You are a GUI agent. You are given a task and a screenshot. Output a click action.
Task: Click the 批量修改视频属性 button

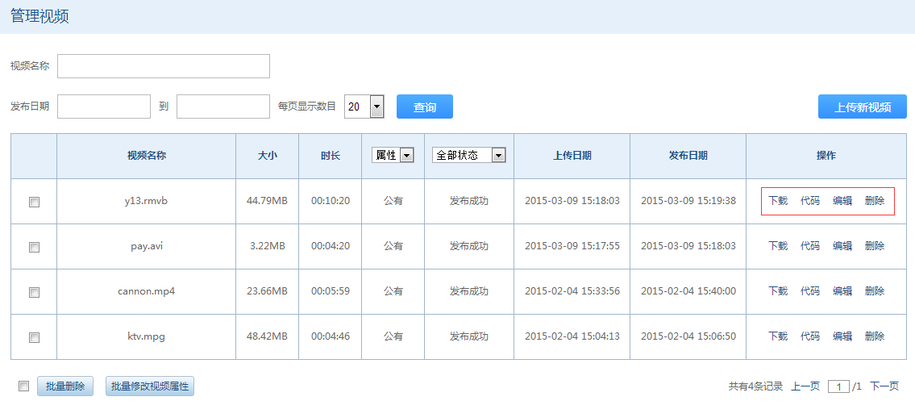click(150, 386)
